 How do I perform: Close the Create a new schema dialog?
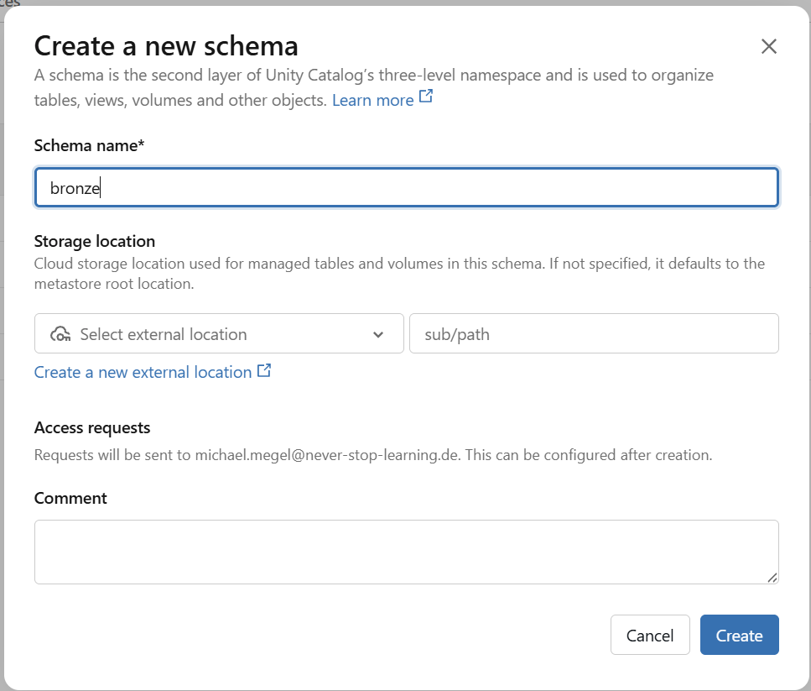pyautogui.click(x=768, y=46)
